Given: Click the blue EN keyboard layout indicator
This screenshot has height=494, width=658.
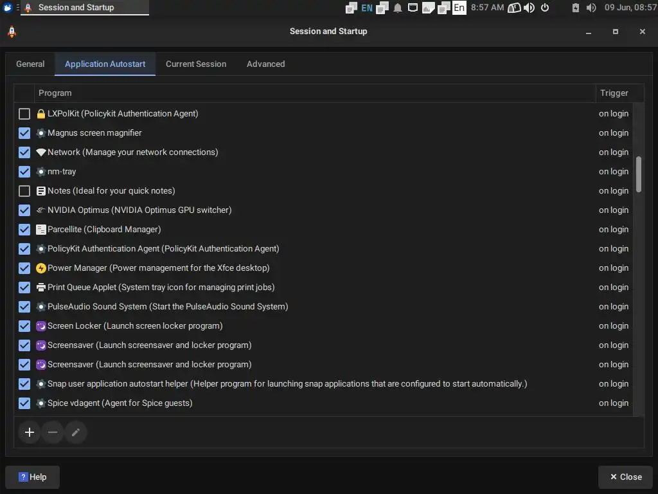Looking at the screenshot, I should pyautogui.click(x=367, y=8).
